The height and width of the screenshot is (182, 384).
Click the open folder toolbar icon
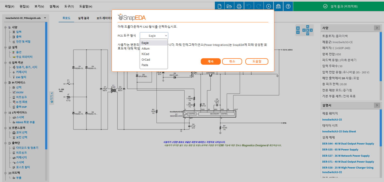[x=229, y=6]
